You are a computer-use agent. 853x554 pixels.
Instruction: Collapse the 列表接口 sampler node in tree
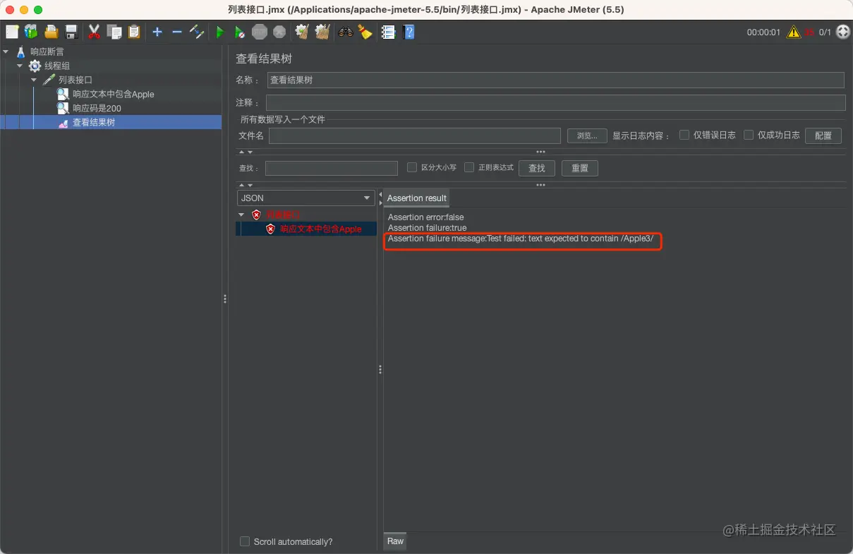click(34, 80)
